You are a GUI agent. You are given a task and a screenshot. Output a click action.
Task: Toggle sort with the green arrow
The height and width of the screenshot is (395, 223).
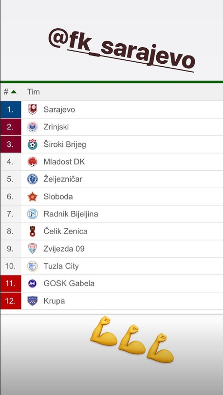point(14,92)
